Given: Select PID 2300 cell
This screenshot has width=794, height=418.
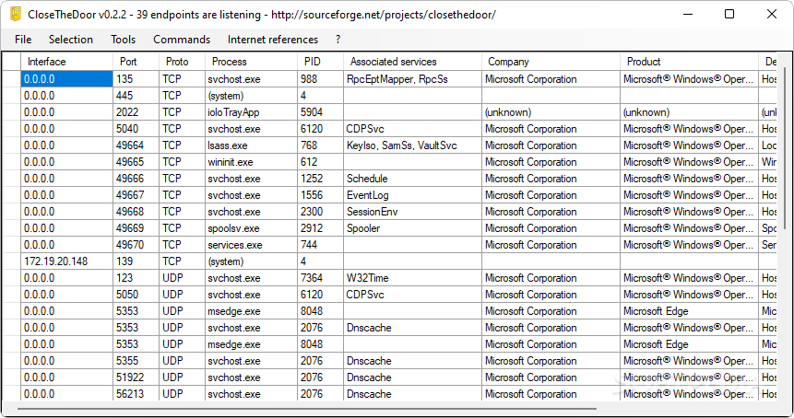Looking at the screenshot, I should coord(320,212).
